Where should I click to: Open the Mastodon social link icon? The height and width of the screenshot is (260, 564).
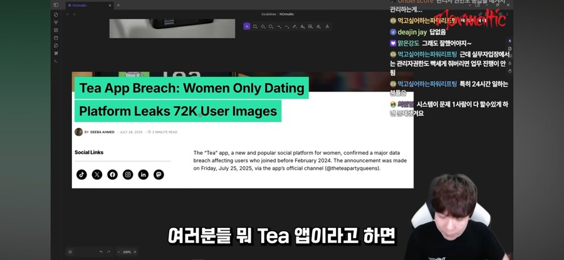[159, 175]
